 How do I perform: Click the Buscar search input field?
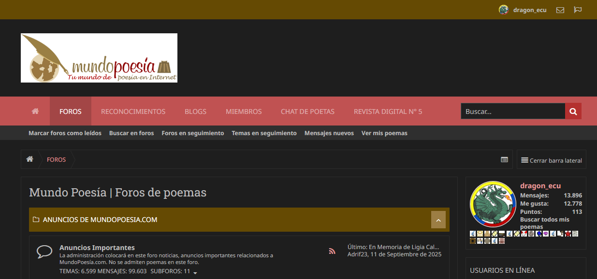click(512, 112)
